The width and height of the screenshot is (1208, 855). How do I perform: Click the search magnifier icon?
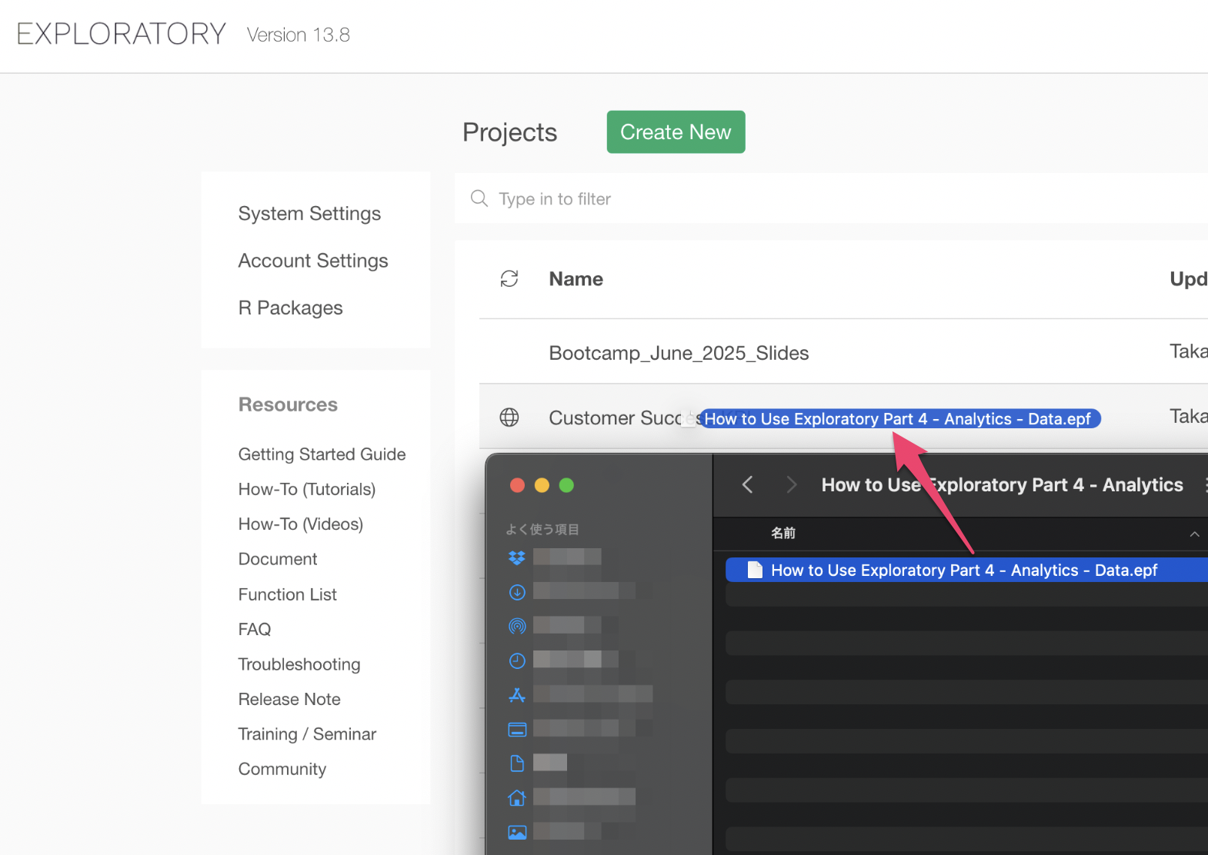tap(479, 198)
